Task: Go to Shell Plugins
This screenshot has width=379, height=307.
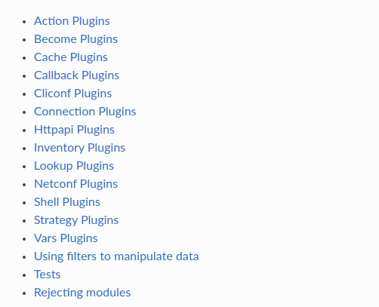Action: tap(67, 202)
